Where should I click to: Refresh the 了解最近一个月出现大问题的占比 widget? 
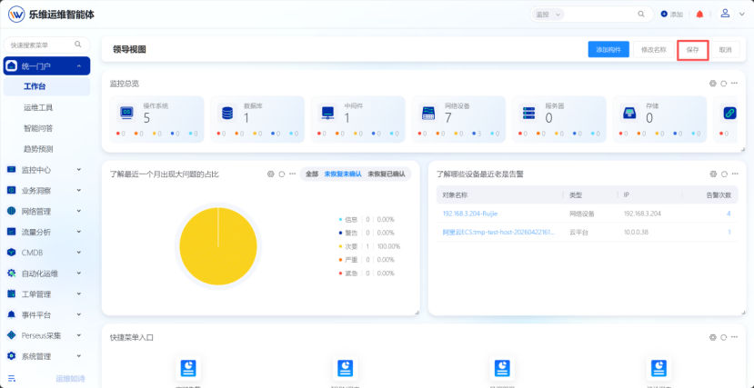pyautogui.click(x=282, y=174)
